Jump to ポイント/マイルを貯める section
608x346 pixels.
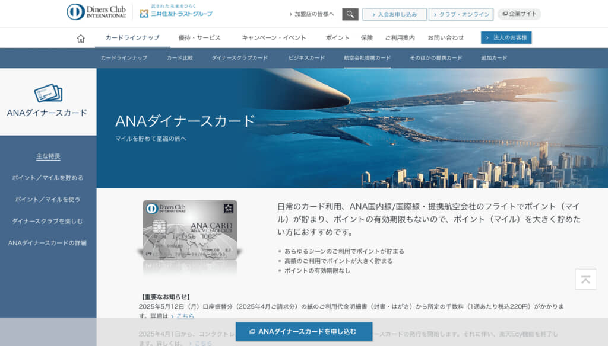(47, 178)
